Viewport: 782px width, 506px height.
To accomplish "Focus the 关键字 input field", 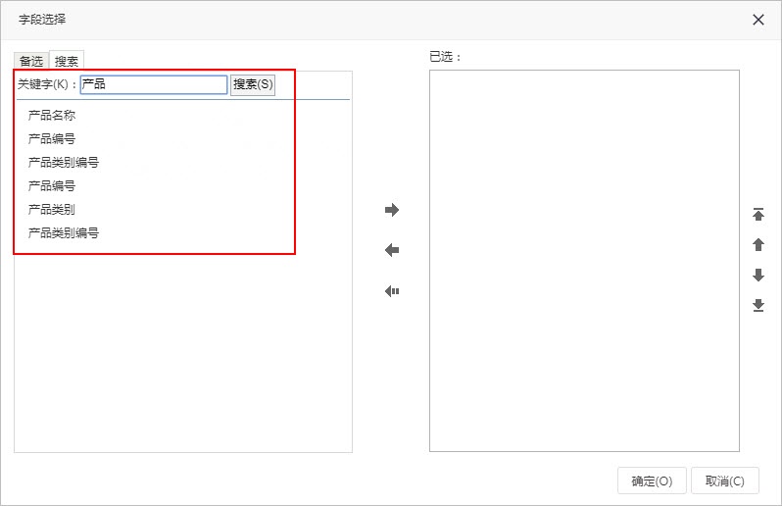I will (154, 84).
